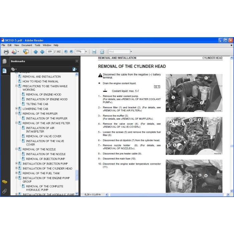Select the fit width scrolling icon
This screenshot has height=234, width=234.
tap(94, 51)
